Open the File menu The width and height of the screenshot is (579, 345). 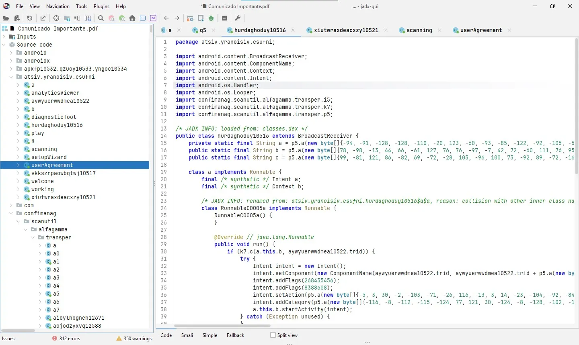tap(20, 6)
